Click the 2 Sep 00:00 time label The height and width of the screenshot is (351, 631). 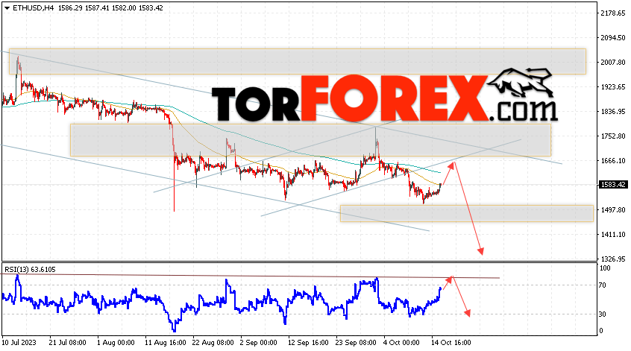tap(258, 343)
